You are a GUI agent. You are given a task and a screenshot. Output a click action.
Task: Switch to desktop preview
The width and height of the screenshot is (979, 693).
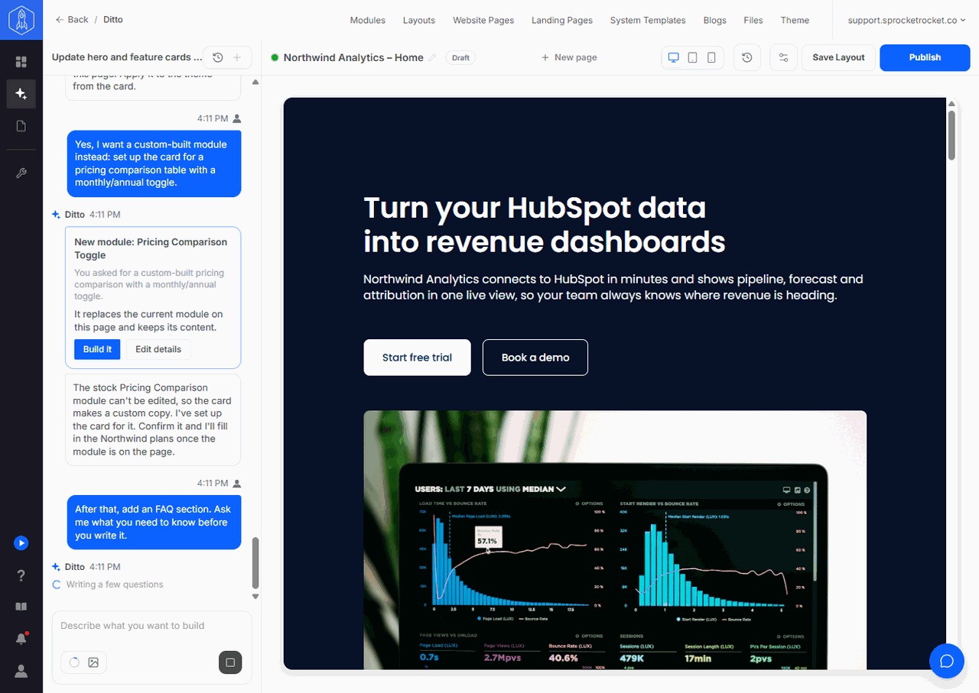click(674, 57)
